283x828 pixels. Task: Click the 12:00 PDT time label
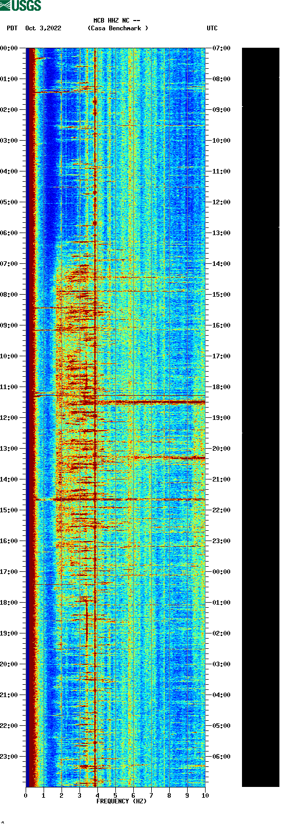(x=9, y=418)
